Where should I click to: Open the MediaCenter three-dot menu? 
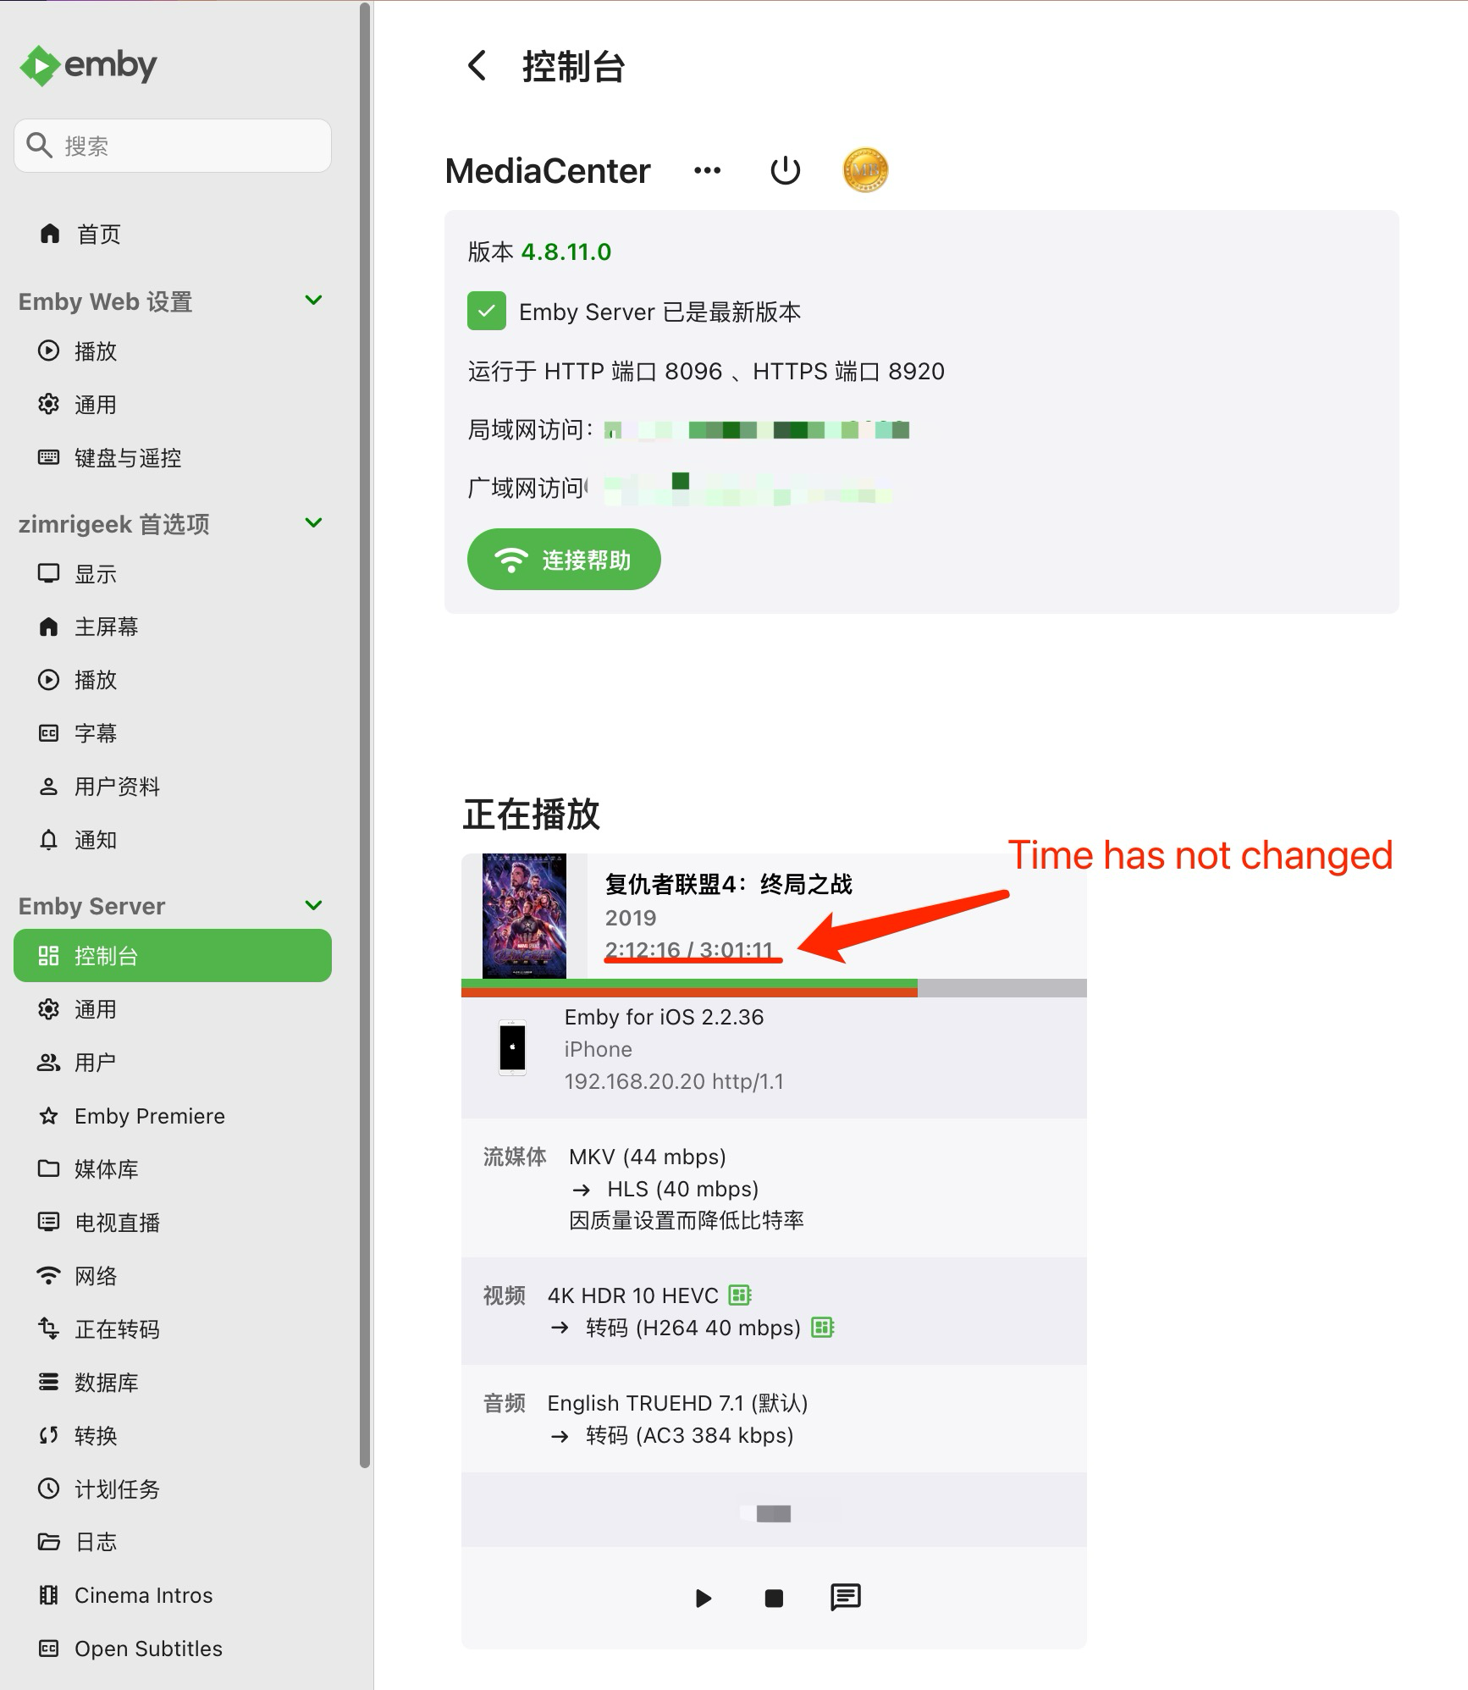click(x=707, y=170)
